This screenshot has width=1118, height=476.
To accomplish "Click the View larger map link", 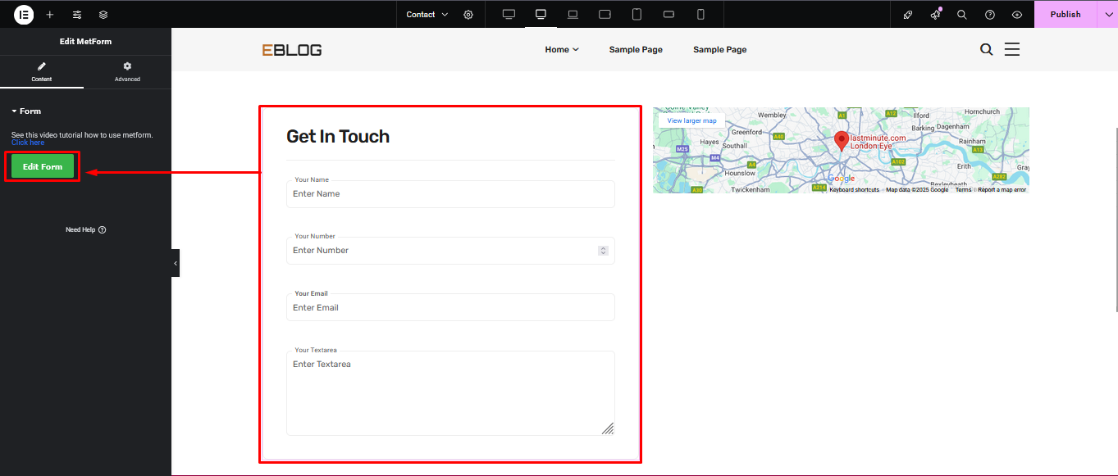I will coord(691,120).
